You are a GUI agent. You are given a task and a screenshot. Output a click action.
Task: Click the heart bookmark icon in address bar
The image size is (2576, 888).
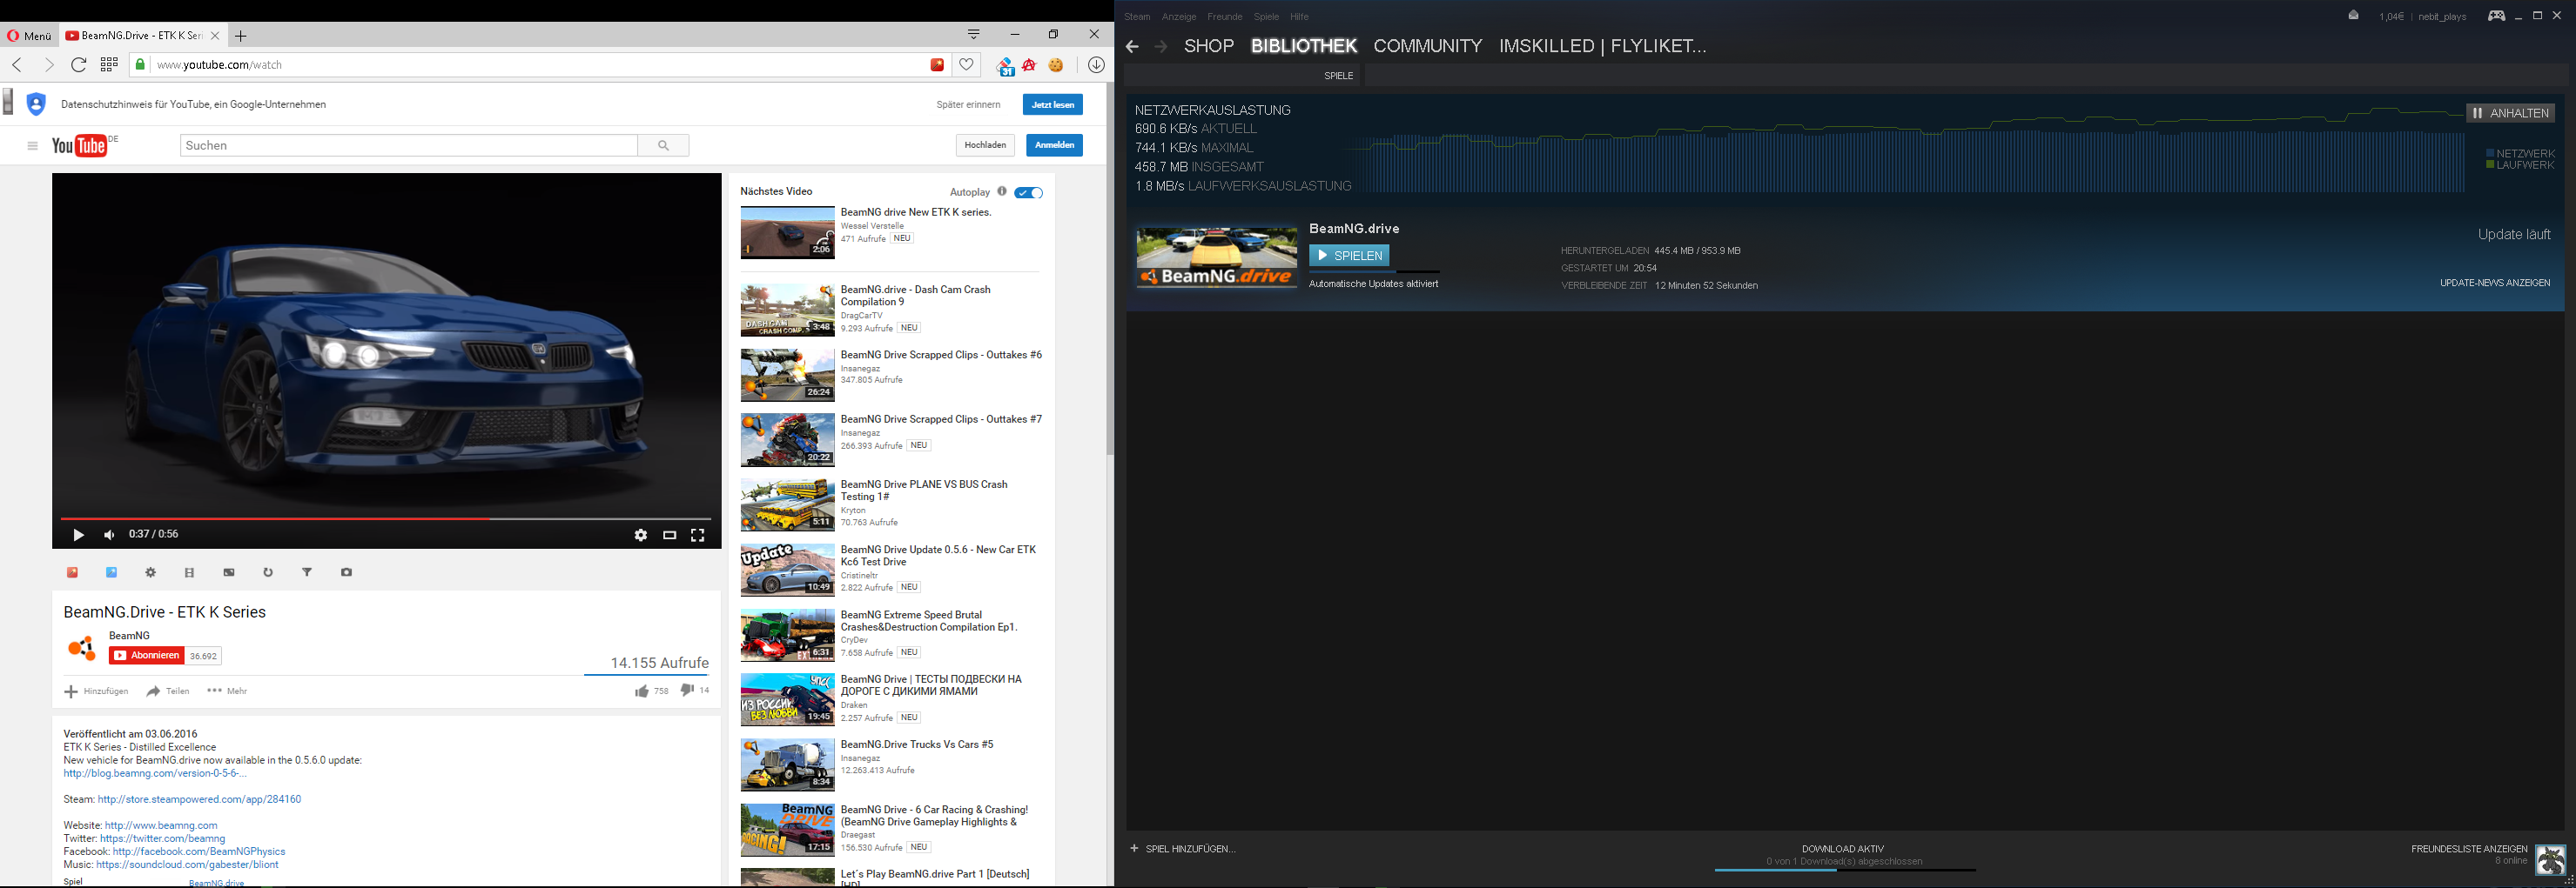[966, 65]
